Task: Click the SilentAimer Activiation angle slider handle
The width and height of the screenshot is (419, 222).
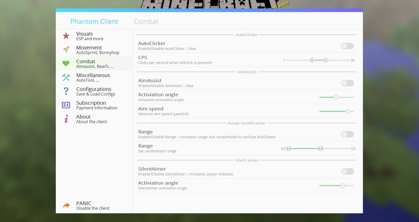Action: (x=343, y=186)
